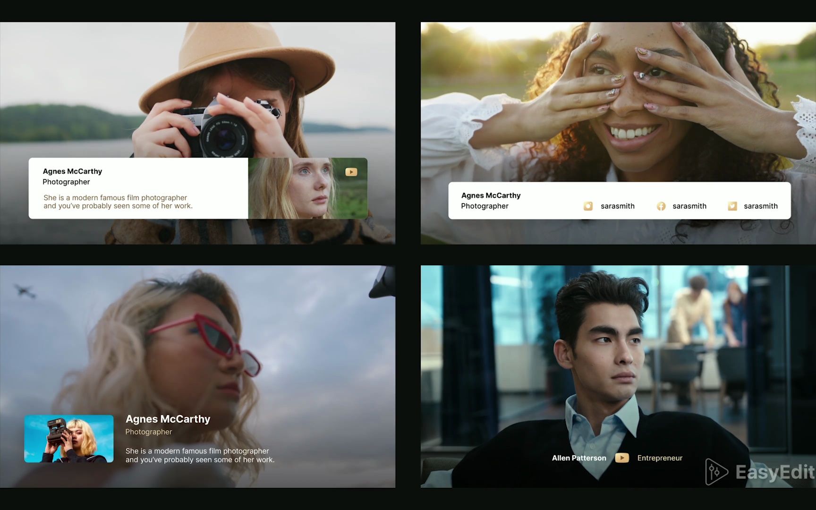The height and width of the screenshot is (510, 816).
Task: Click the Twitter icon beside the last sarasmith
Action: point(732,206)
